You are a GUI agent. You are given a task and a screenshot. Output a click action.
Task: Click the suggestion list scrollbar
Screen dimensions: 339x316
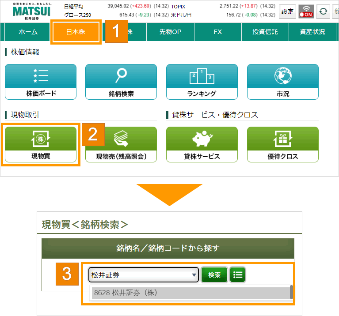(291, 292)
